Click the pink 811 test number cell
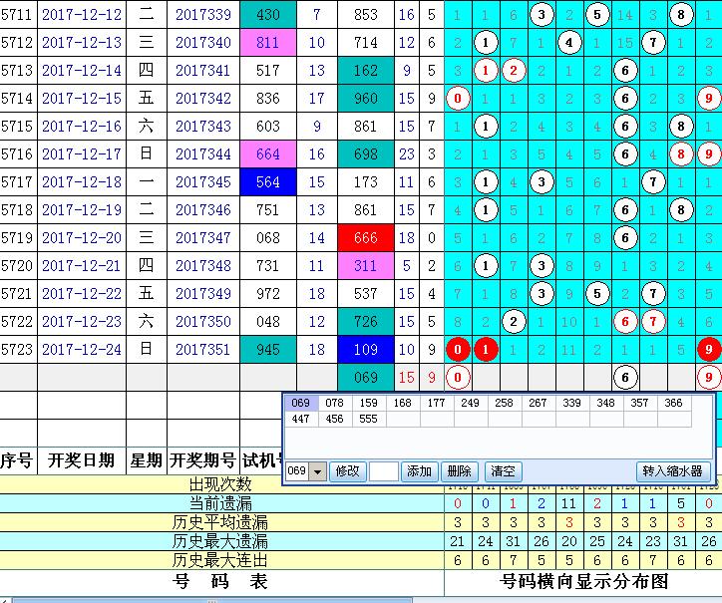This screenshot has width=722, height=603. tap(268, 43)
